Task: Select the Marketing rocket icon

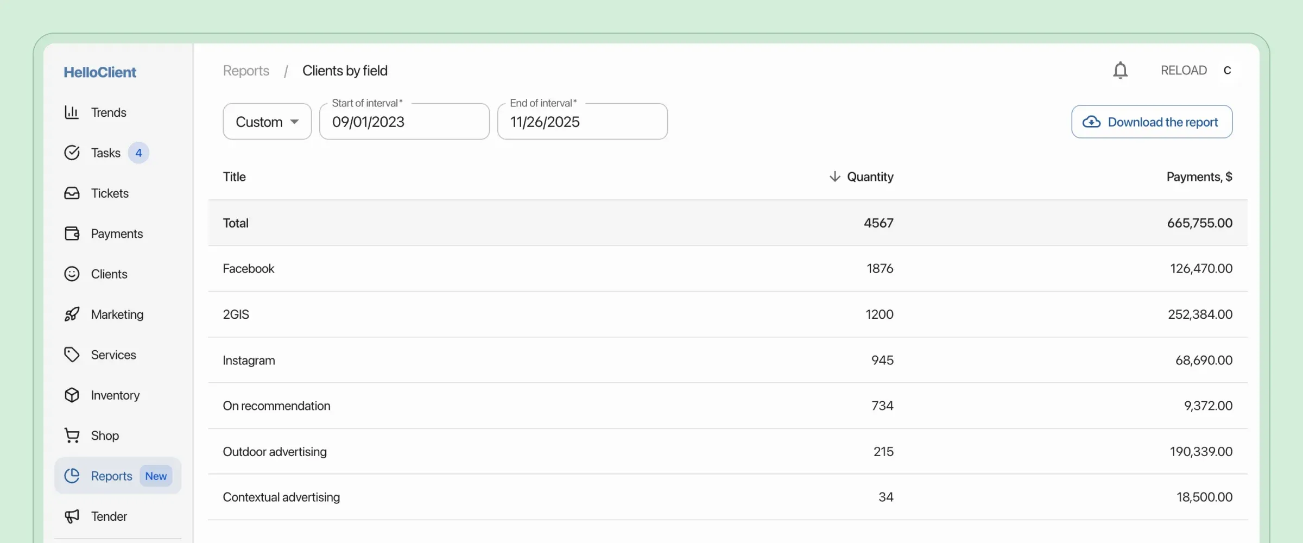Action: tap(73, 314)
